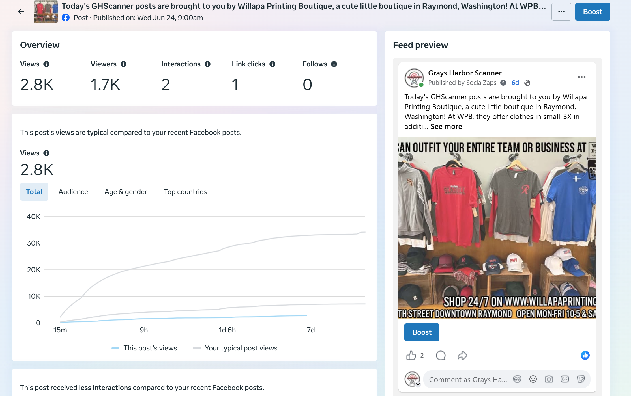The width and height of the screenshot is (631, 396).
Task: Open Grays Harbor Scanner profile picture
Action: 414,78
